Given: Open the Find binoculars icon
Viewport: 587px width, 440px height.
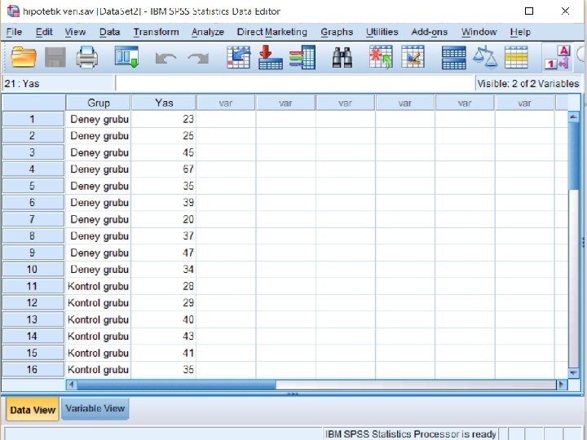Looking at the screenshot, I should tap(342, 57).
